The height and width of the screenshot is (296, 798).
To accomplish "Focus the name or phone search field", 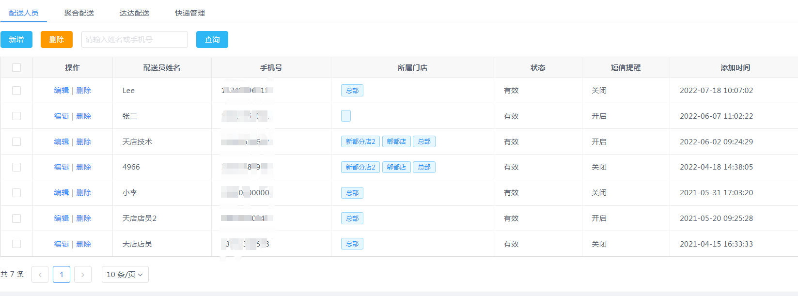I will pos(135,40).
